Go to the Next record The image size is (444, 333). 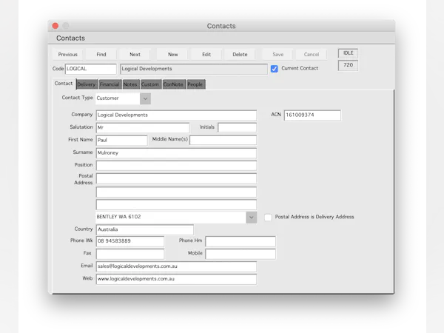(x=135, y=54)
